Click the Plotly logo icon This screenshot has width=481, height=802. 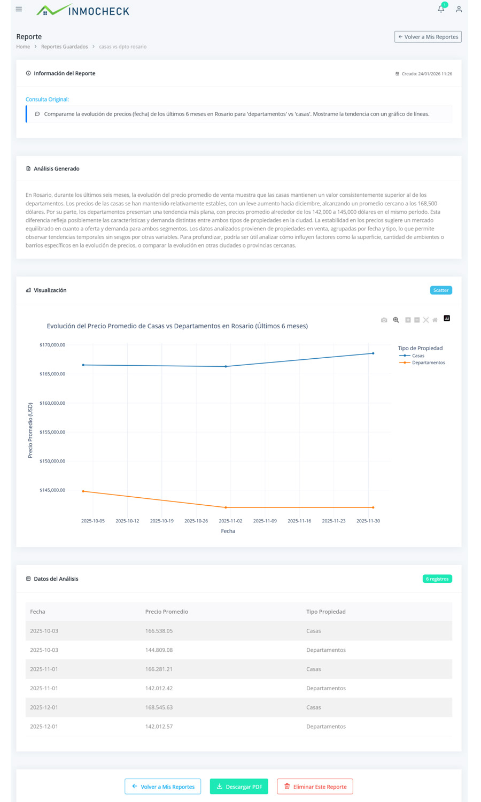click(x=447, y=318)
